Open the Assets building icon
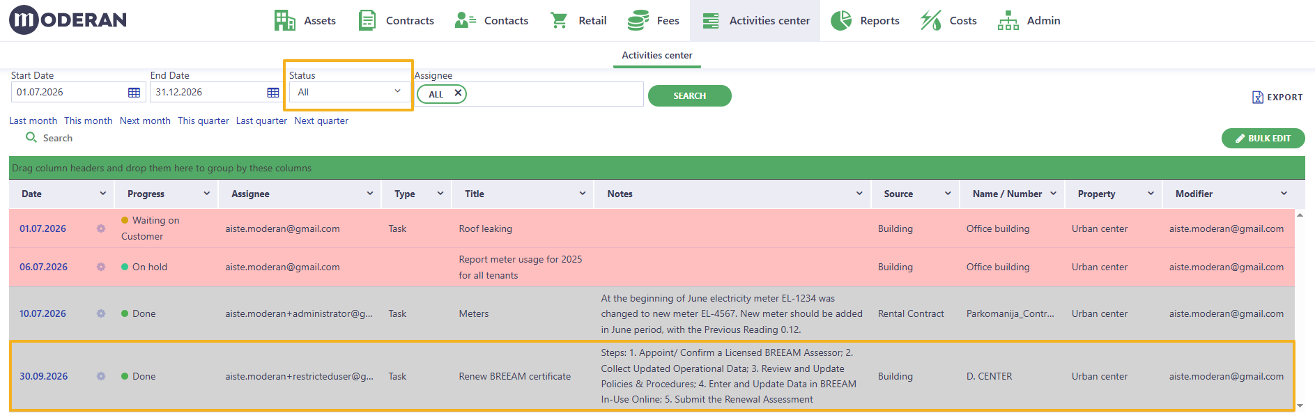 tap(284, 20)
